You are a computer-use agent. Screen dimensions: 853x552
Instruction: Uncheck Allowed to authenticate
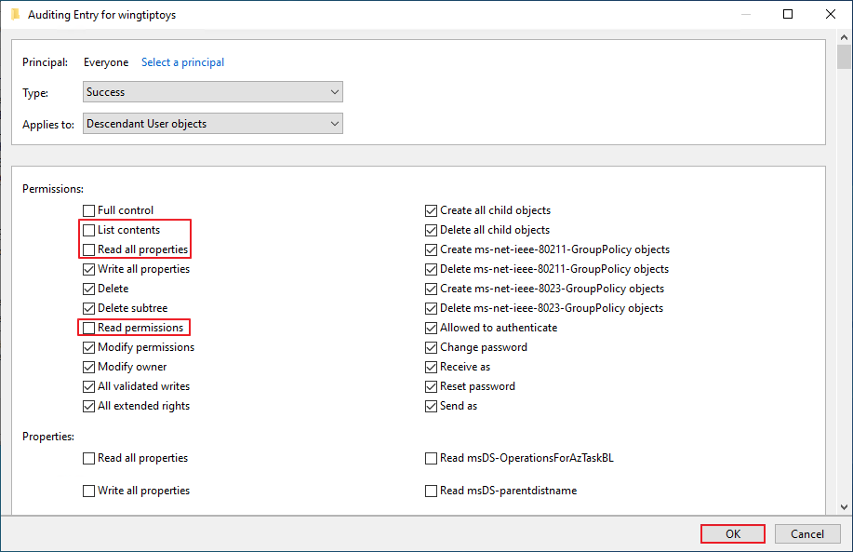point(431,328)
